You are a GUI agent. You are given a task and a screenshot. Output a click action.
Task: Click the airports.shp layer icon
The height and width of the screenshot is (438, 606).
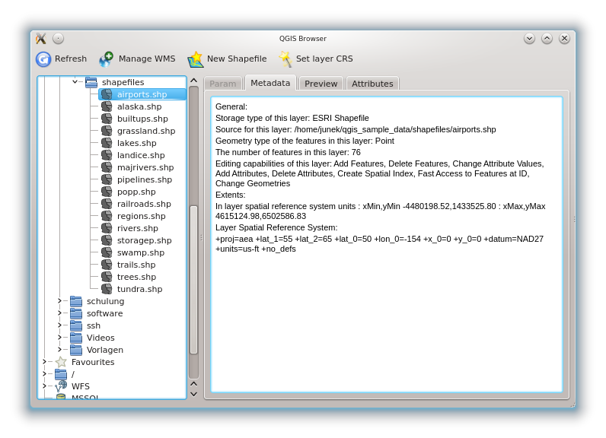tap(107, 94)
